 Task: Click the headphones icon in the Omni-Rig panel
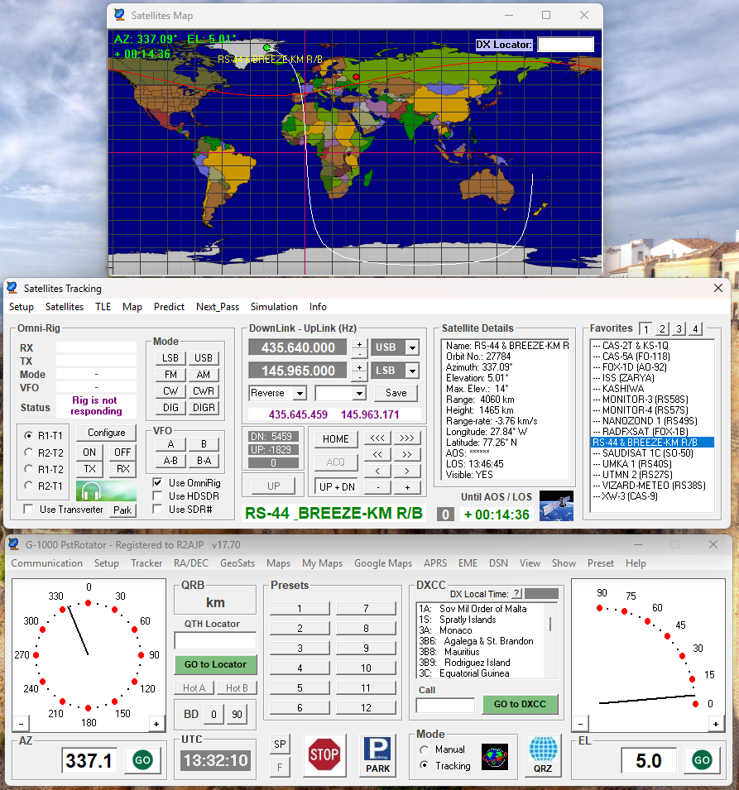coord(106,491)
